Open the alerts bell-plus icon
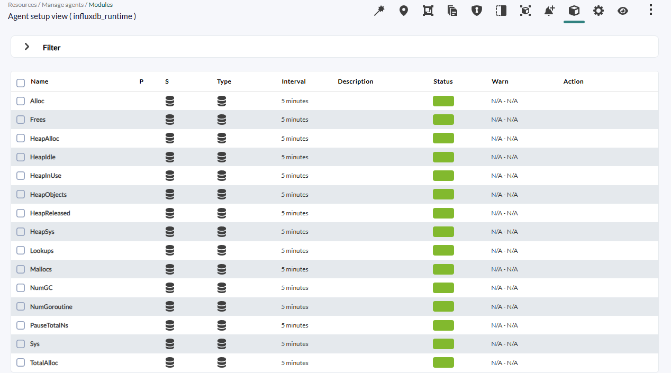 [x=550, y=11]
